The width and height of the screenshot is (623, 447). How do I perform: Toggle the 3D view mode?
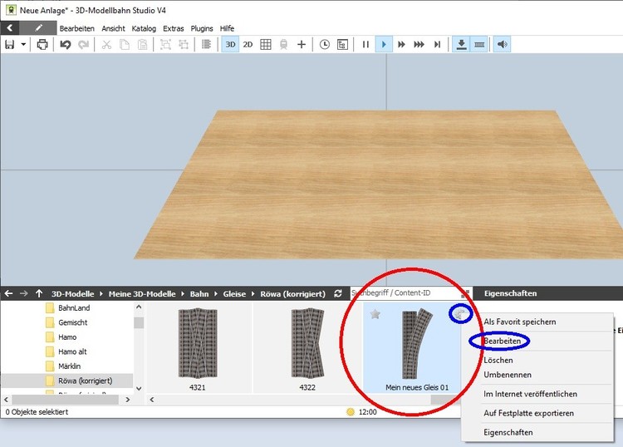[230, 44]
